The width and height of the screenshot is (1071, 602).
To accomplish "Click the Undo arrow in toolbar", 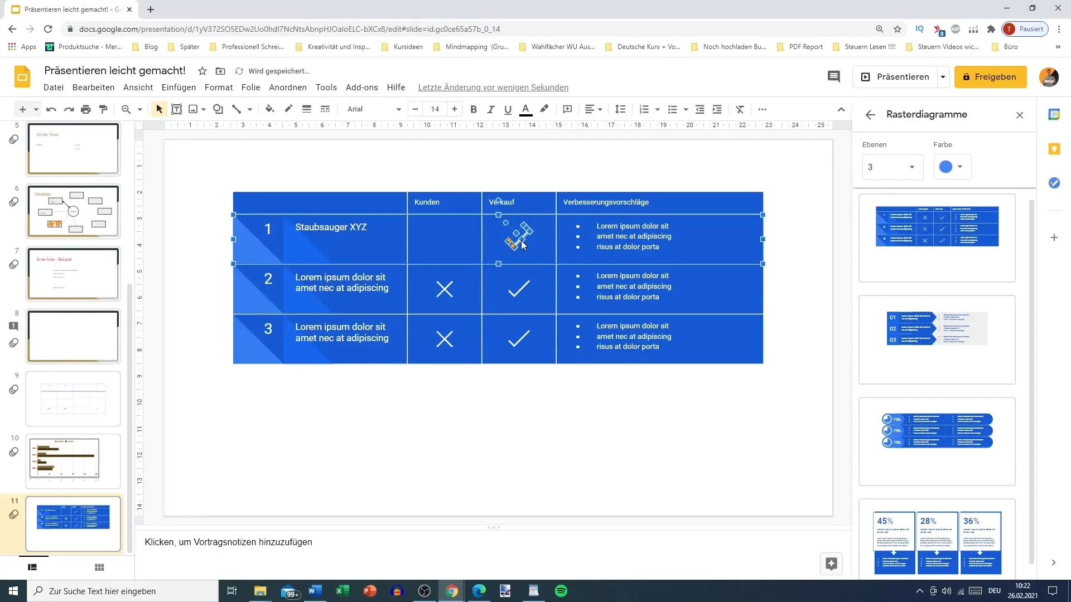I will (x=51, y=109).
